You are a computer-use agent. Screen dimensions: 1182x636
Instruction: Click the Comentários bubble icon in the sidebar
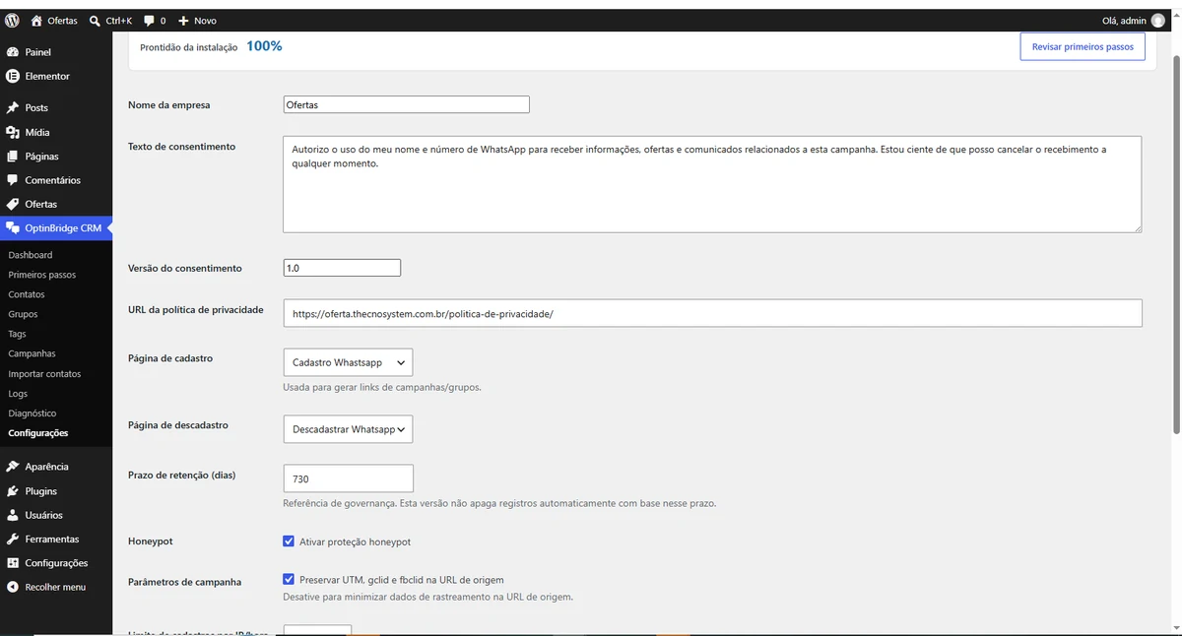tap(13, 180)
